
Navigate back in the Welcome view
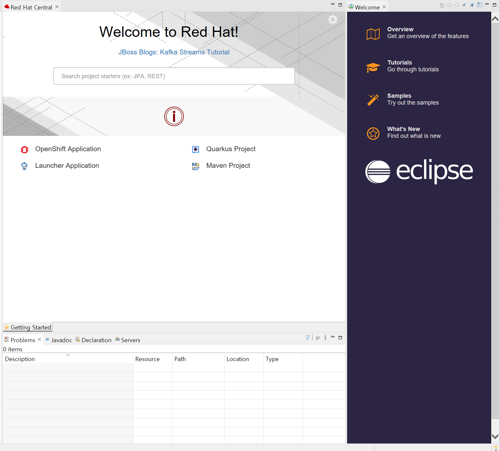click(449, 5)
